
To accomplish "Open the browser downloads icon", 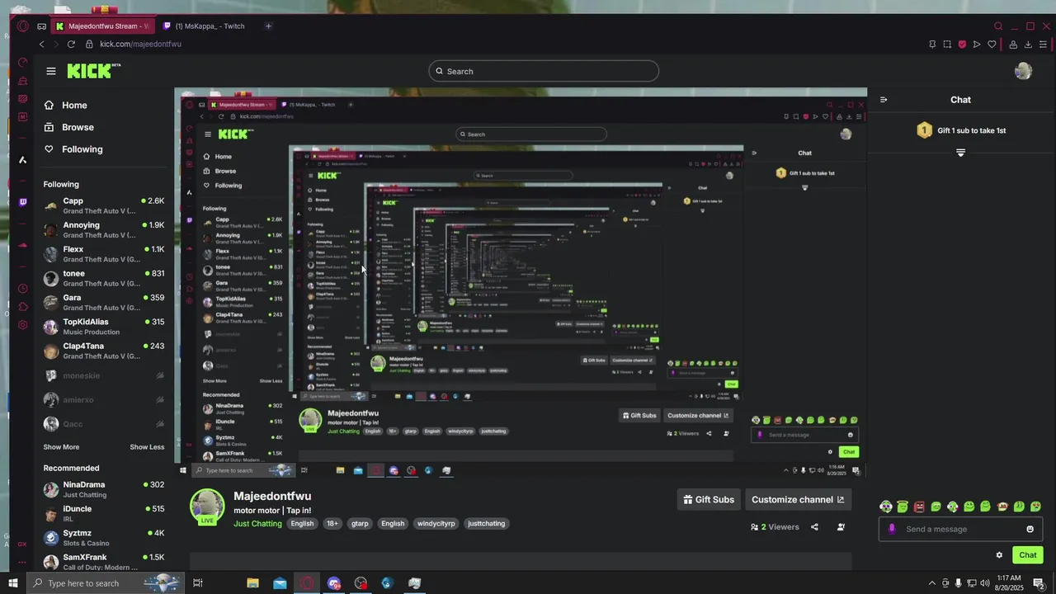I will [1026, 45].
